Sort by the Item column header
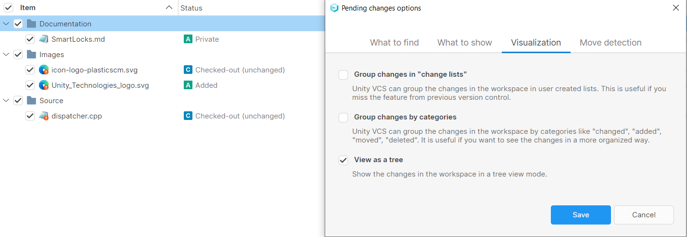Viewport: 687px width, 237px height. pos(28,8)
